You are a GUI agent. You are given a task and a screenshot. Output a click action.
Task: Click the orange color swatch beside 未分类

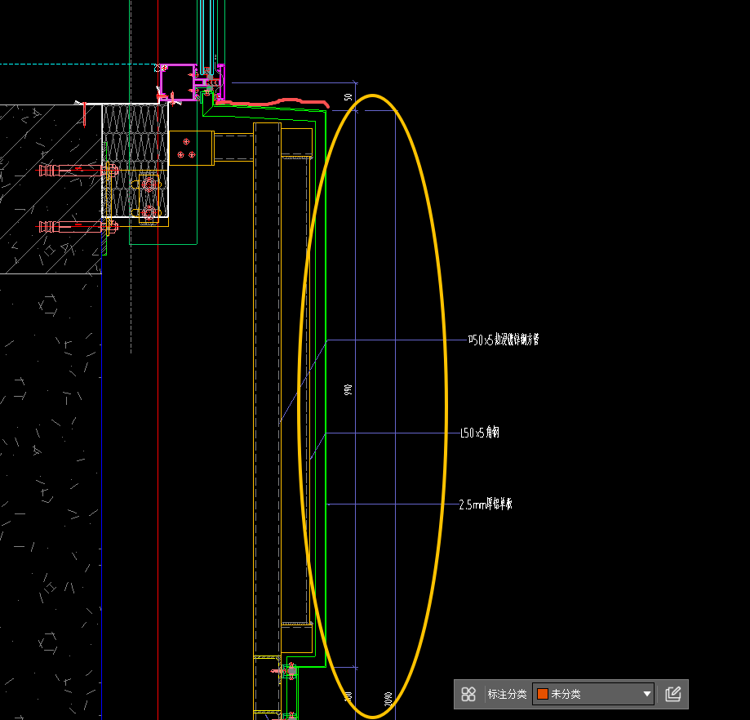click(543, 694)
